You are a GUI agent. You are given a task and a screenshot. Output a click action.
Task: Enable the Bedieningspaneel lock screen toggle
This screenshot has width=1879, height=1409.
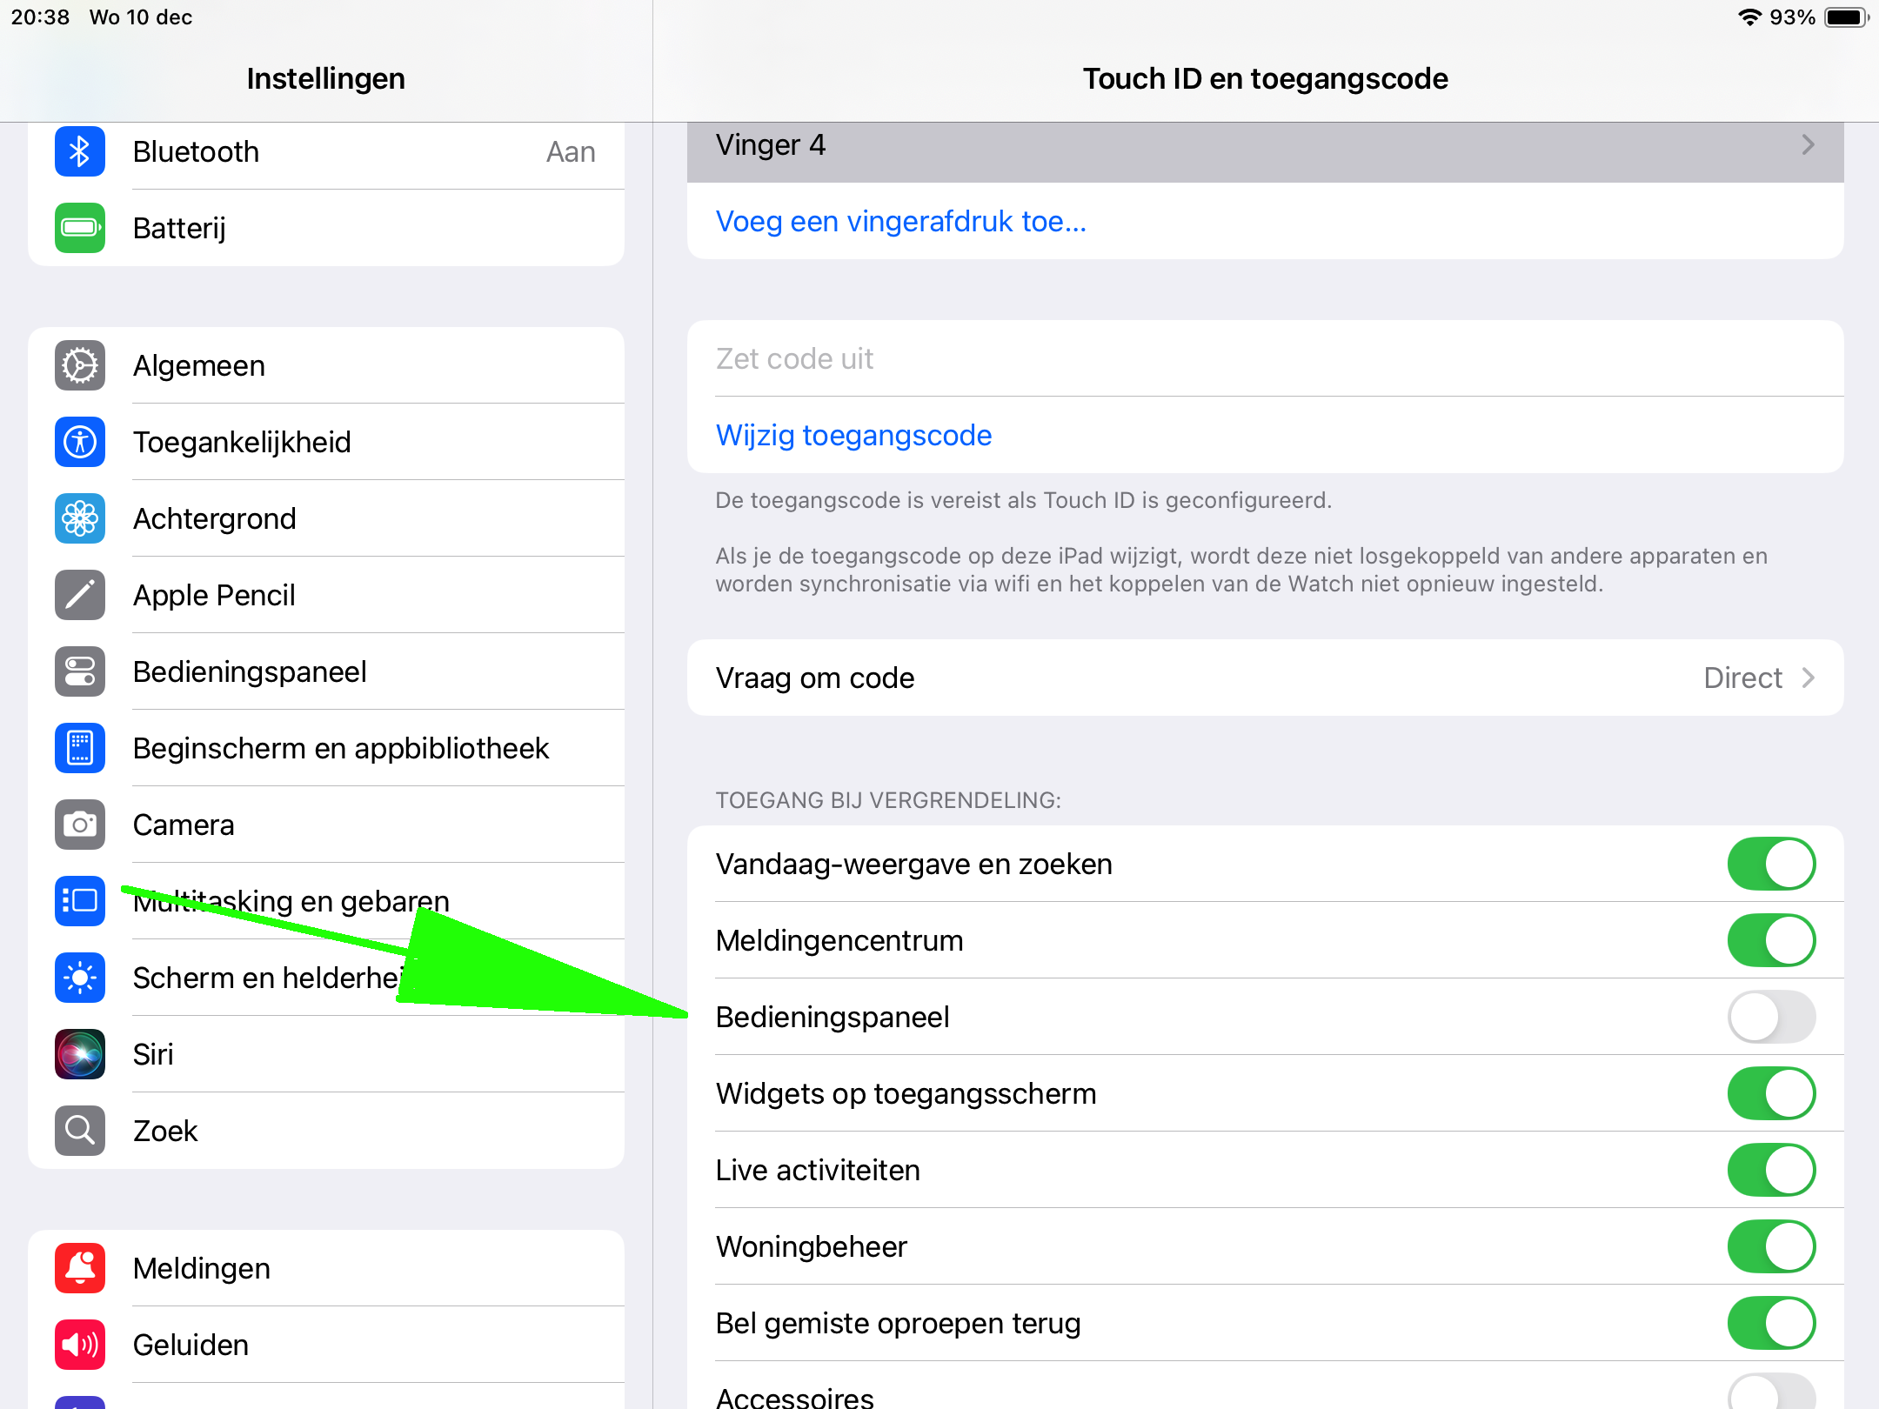pos(1770,1017)
